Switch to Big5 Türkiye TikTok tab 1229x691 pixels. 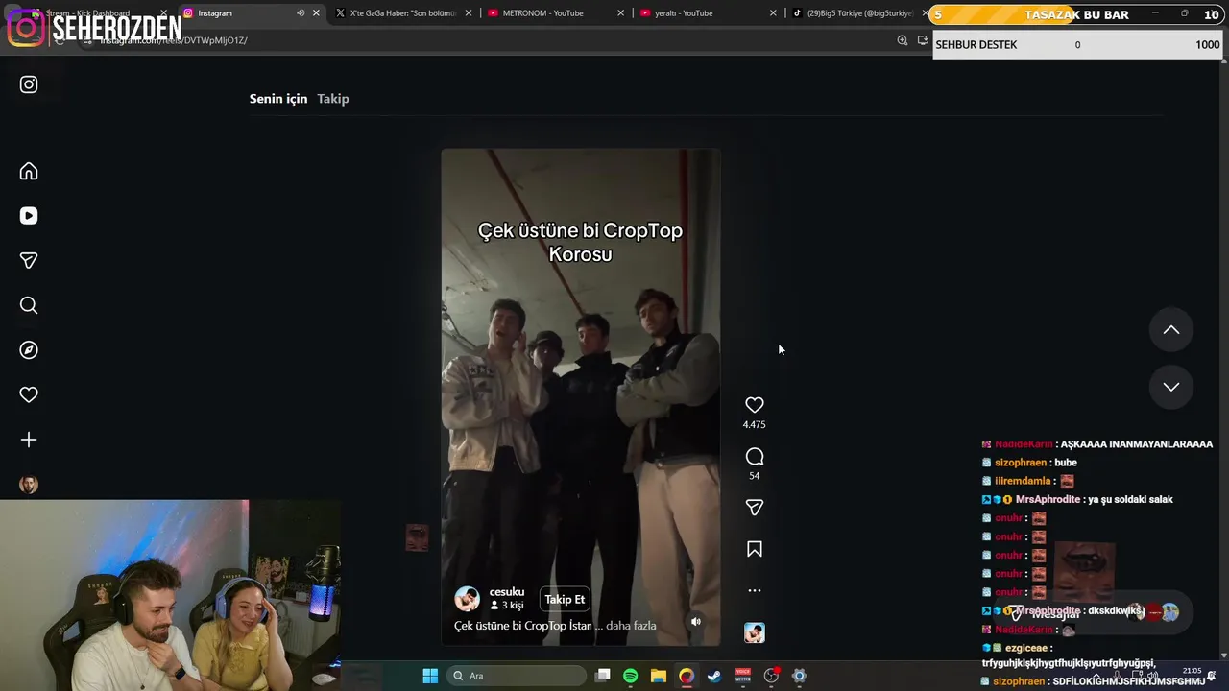pyautogui.click(x=855, y=13)
